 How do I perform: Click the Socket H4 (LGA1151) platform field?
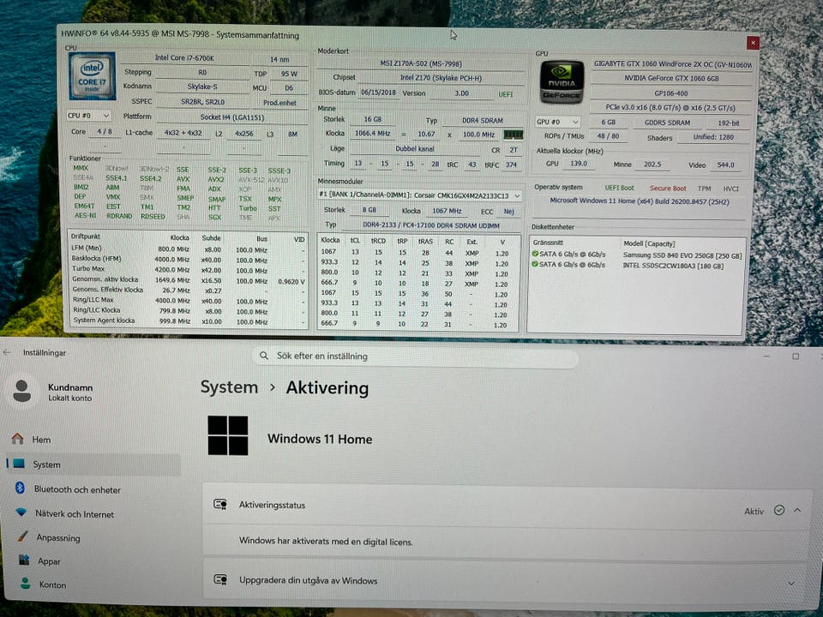pyautogui.click(x=232, y=117)
